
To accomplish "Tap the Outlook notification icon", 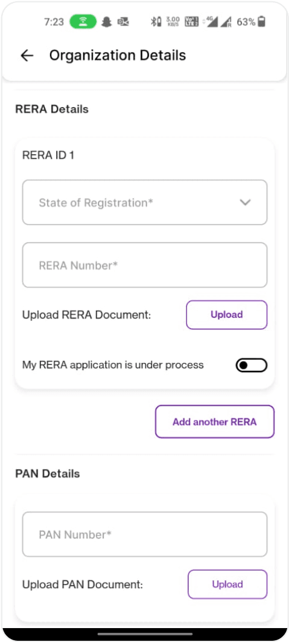I will [x=123, y=22].
